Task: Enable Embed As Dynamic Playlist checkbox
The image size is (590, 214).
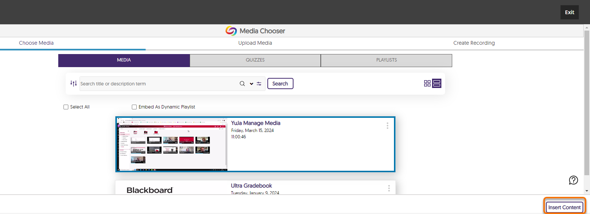Action: (134, 107)
